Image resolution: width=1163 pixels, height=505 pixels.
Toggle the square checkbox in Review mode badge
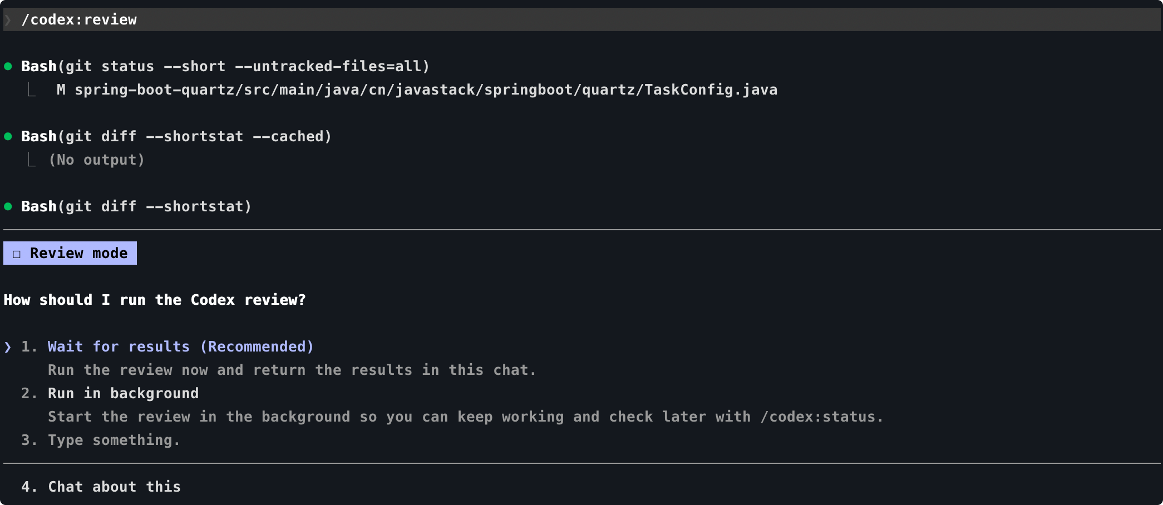click(x=17, y=254)
